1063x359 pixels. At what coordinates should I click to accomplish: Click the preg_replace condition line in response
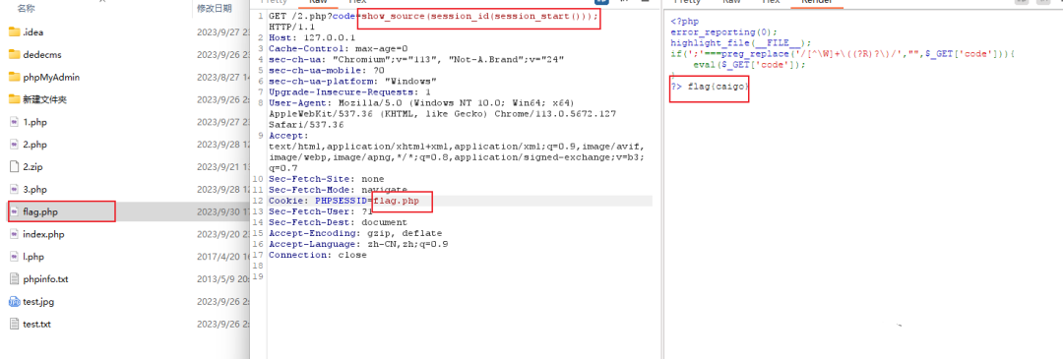842,53
